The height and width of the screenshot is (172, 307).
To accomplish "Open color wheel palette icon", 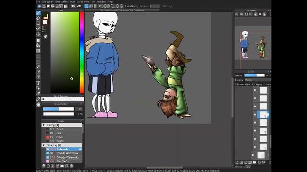I will (x=46, y=36).
